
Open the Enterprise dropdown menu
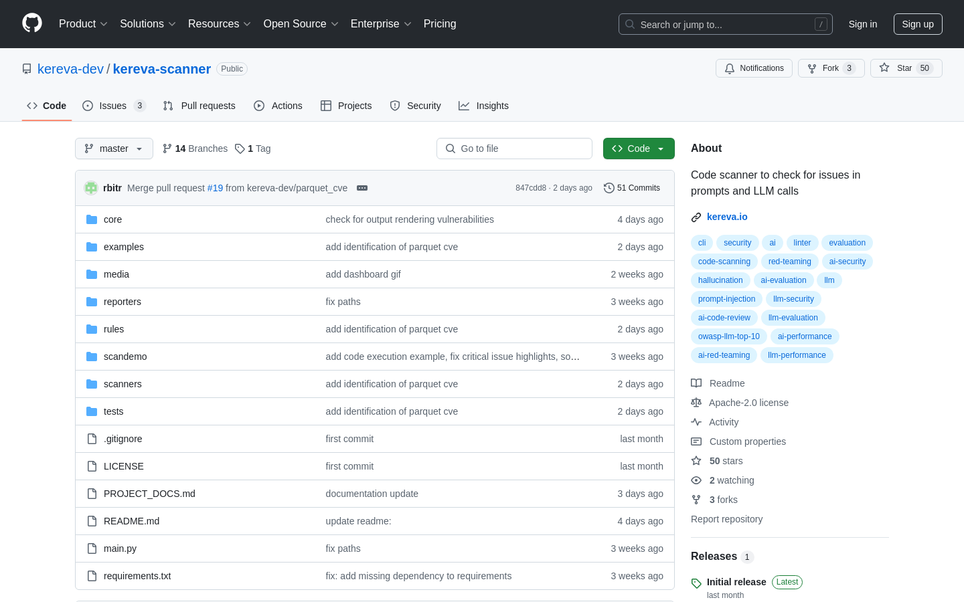[381, 24]
